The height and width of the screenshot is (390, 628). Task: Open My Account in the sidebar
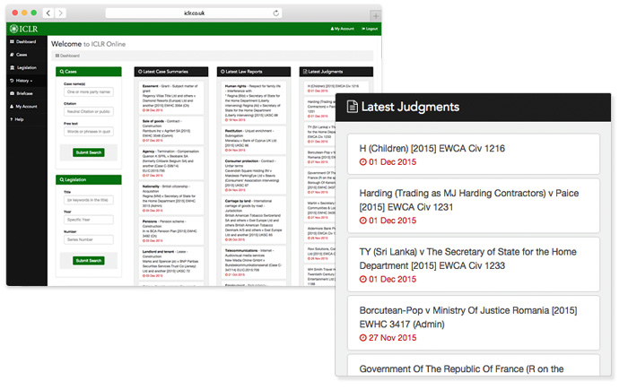(x=25, y=106)
